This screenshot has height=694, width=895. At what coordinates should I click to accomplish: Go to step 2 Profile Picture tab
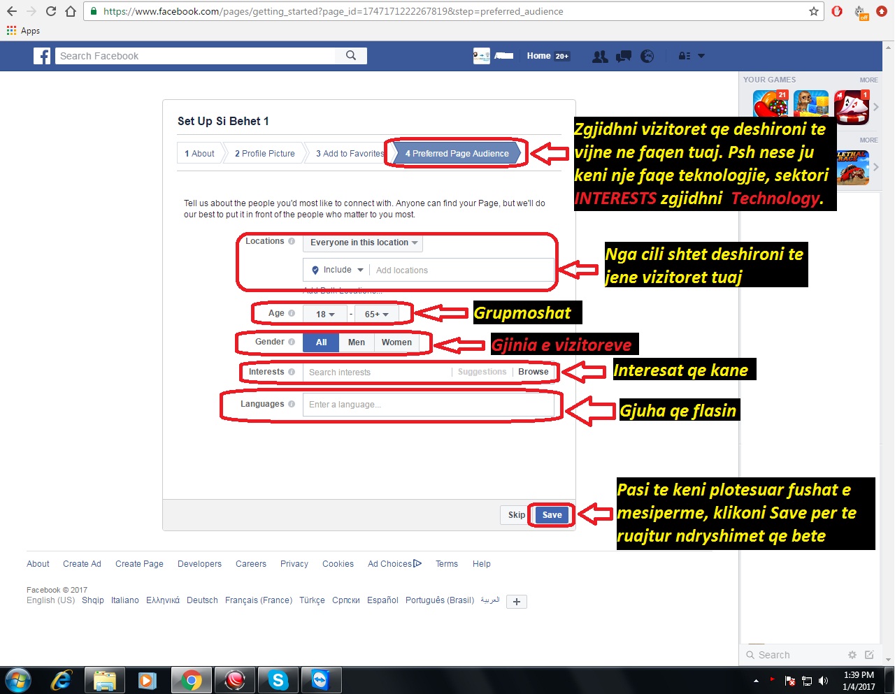point(265,154)
